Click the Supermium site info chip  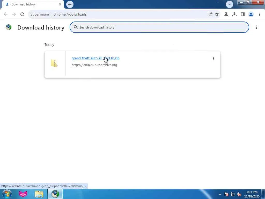click(x=40, y=15)
